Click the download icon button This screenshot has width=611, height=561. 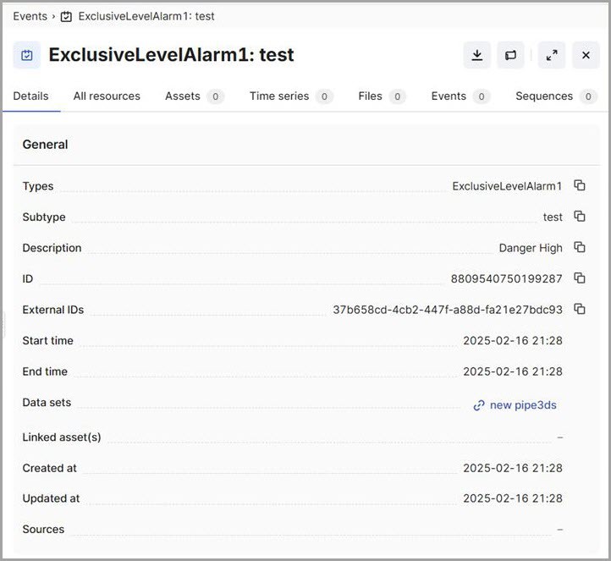[477, 55]
